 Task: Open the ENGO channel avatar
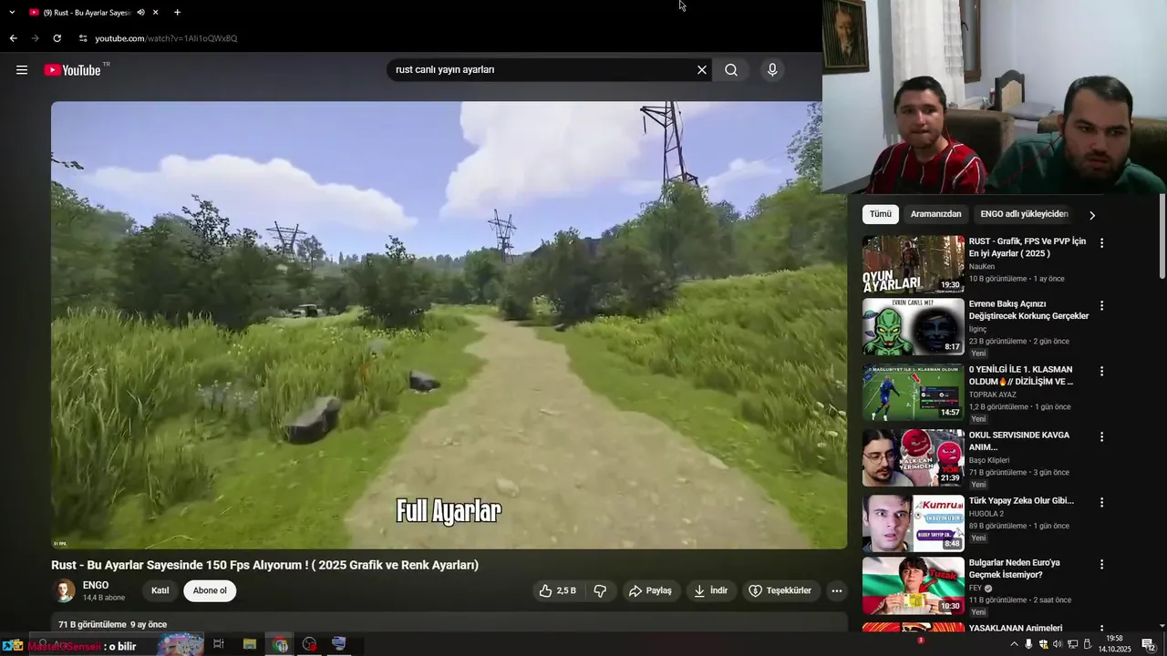tap(64, 590)
